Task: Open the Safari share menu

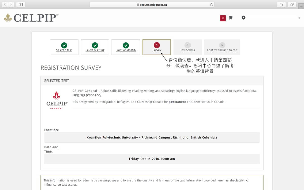Action: pyautogui.click(x=281, y=5)
